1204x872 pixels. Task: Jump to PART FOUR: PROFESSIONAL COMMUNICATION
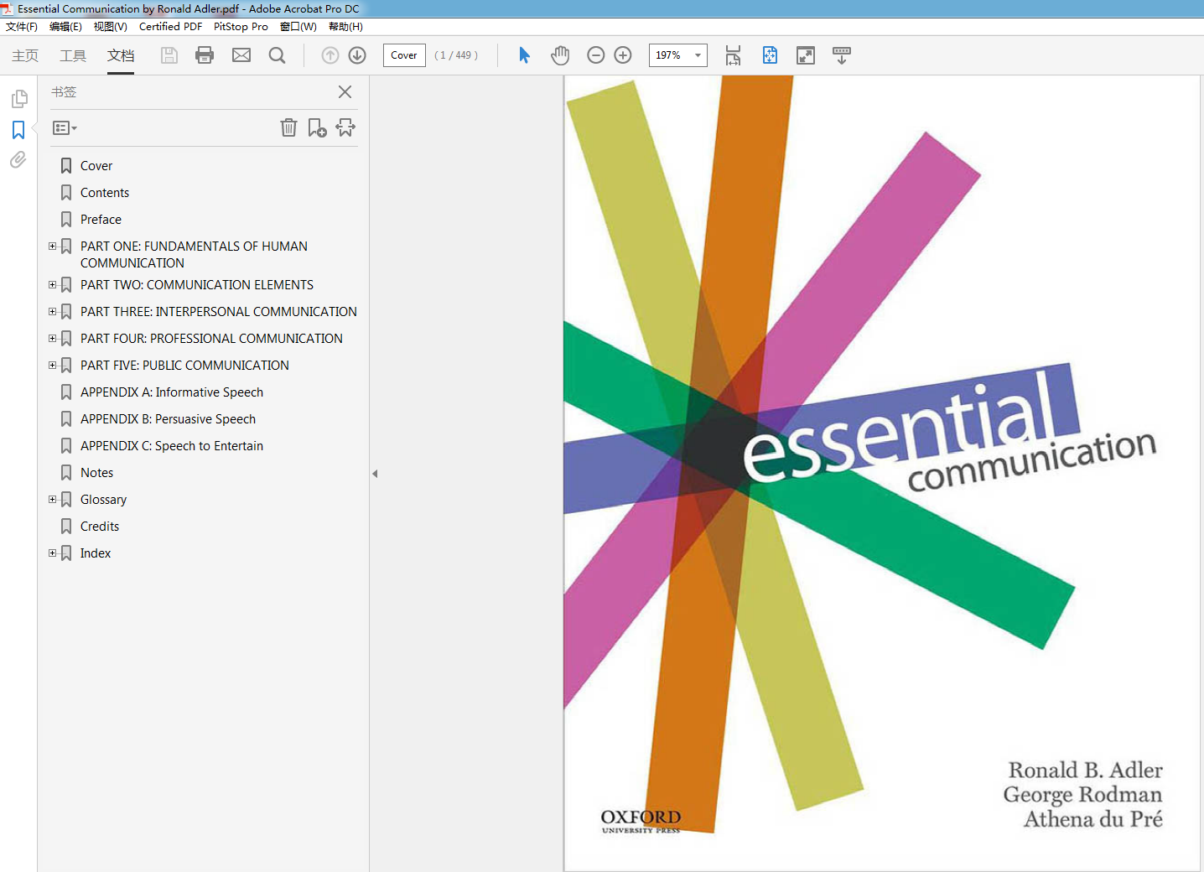click(x=211, y=339)
